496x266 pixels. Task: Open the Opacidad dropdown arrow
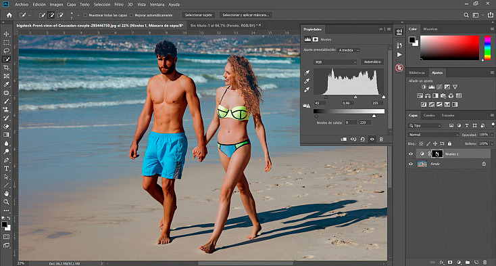click(x=492, y=135)
